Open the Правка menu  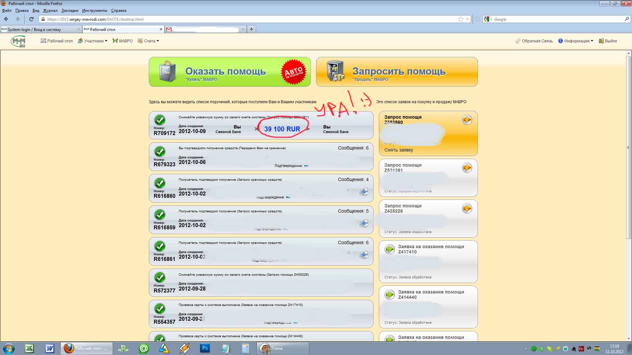22,11
